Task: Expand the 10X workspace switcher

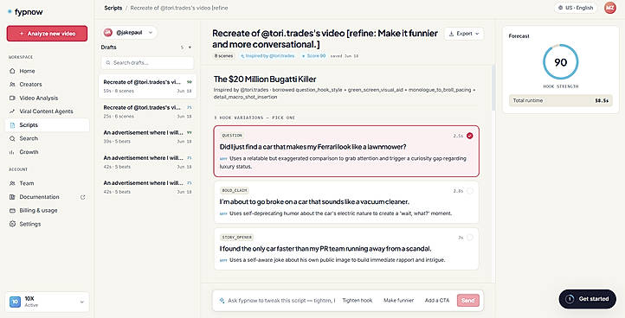Action: [47, 302]
